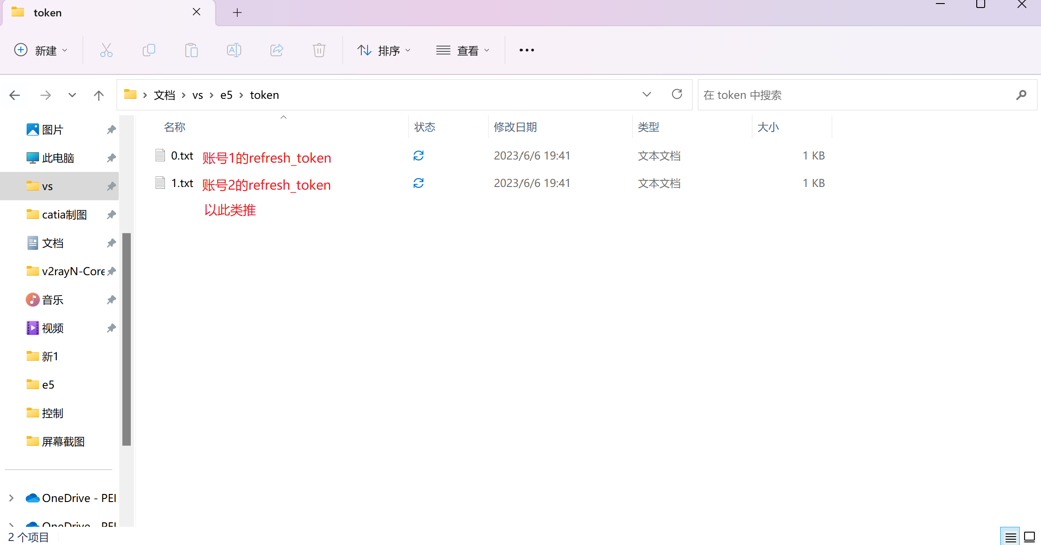1041x545 pixels.
Task: Click the 1.txt file icon
Action: 160,183
